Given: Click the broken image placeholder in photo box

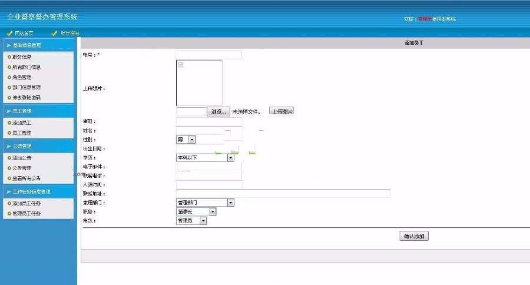Looking at the screenshot, I should pos(181,64).
